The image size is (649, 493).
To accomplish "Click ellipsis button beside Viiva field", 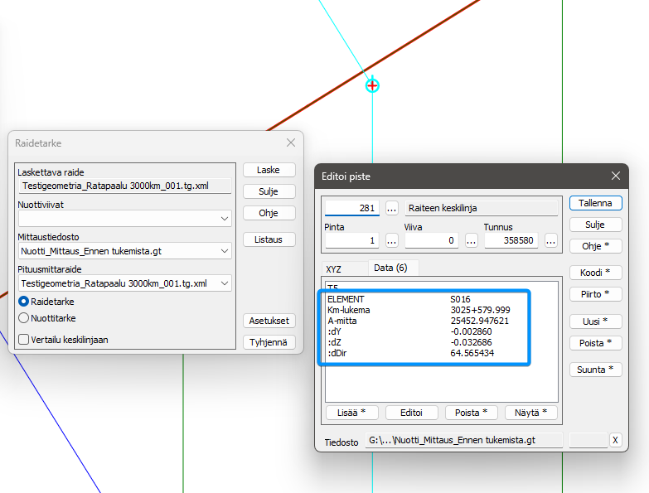I will (472, 240).
